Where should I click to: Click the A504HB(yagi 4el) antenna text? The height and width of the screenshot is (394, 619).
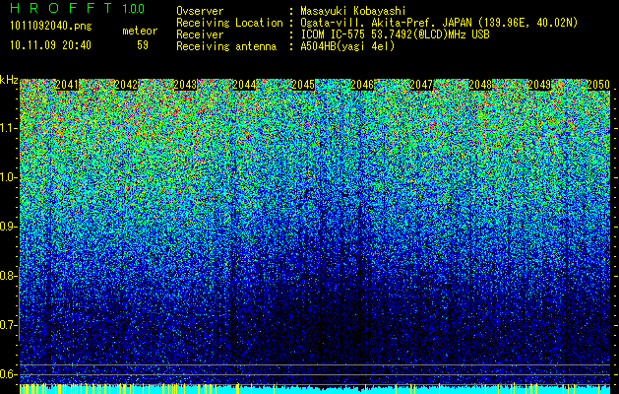347,46
